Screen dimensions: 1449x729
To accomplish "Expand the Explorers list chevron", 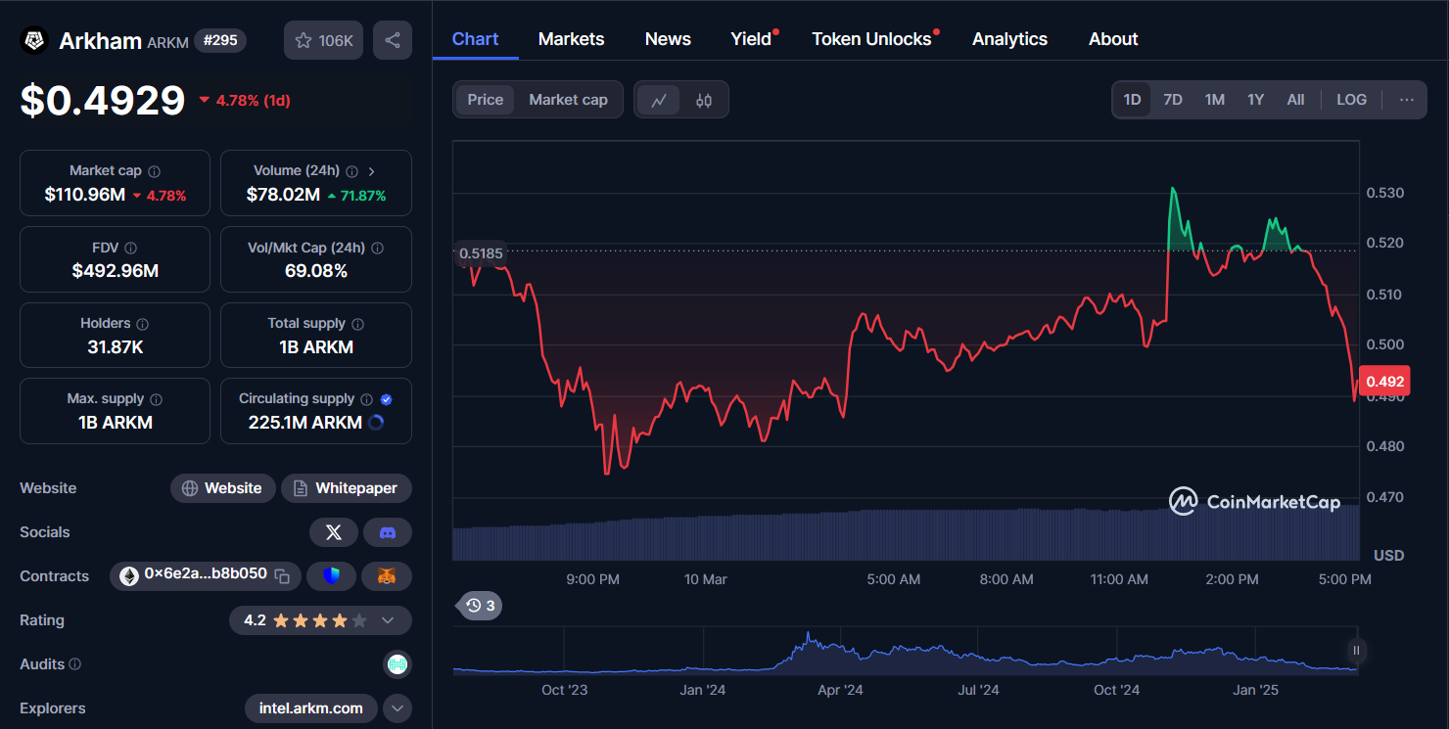I will [x=397, y=707].
